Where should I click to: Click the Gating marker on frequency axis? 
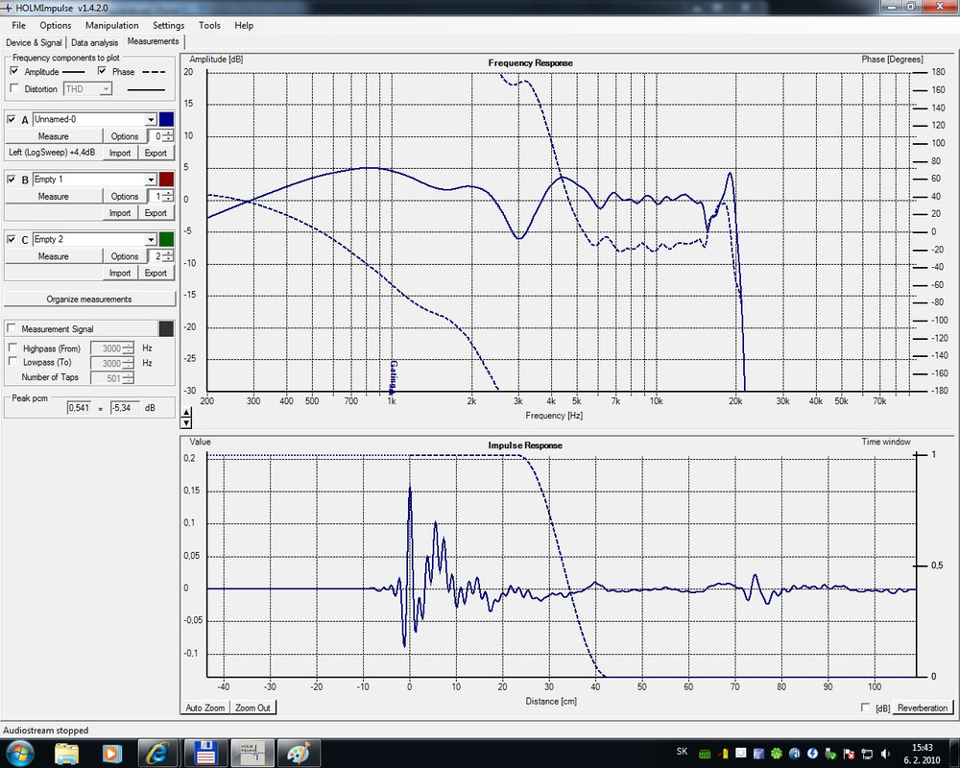tap(393, 376)
